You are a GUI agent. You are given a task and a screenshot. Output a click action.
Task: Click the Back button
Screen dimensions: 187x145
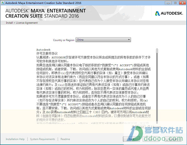tap(131, 139)
